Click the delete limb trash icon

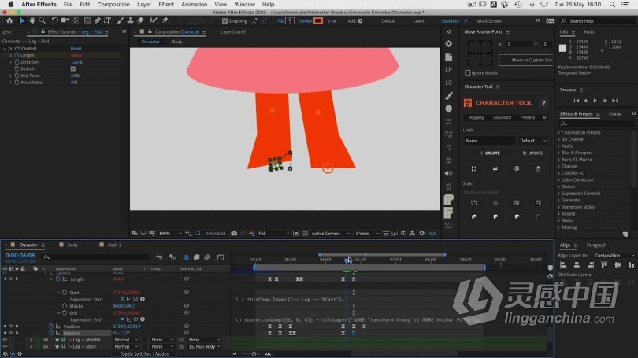tap(538, 168)
